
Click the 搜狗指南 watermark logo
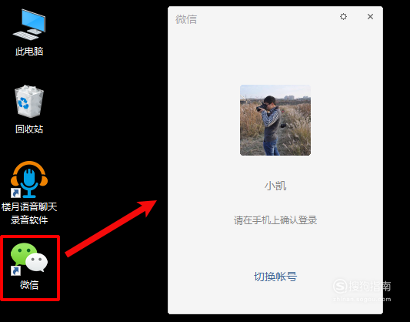pos(362,286)
